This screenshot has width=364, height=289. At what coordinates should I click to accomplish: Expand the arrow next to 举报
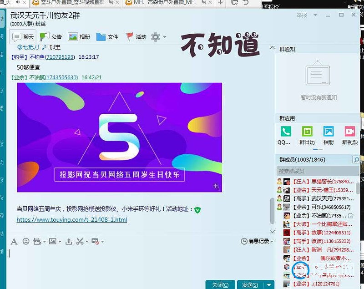(x=315, y=15)
